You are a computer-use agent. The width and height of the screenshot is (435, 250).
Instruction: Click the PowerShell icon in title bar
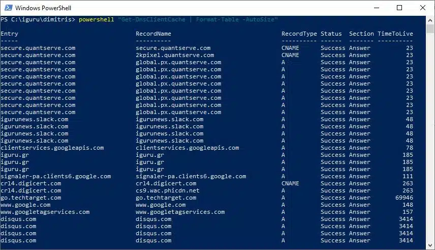tap(9, 8)
